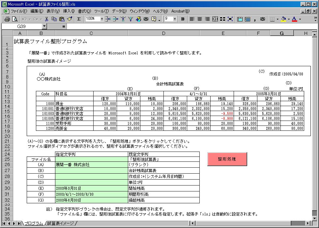Select column G header
The width and height of the screenshot is (319, 228).
[282, 33]
